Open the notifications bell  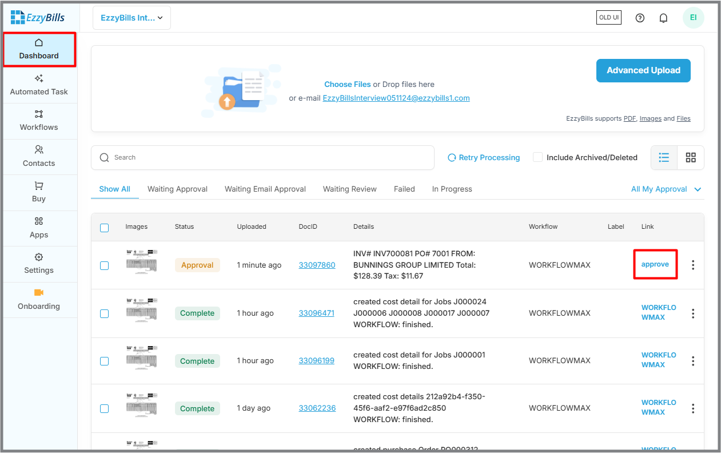coord(663,18)
